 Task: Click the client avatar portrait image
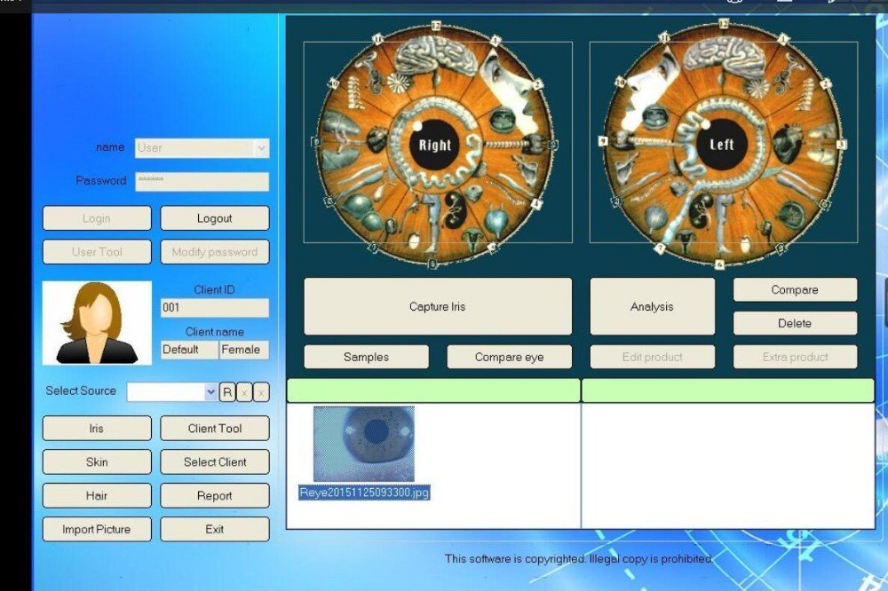[97, 322]
